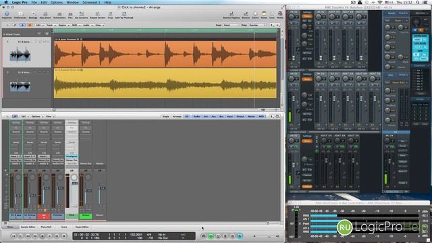432x243 pixels.
Task: Click the Crop toolbar icon
Action: pos(110,14)
